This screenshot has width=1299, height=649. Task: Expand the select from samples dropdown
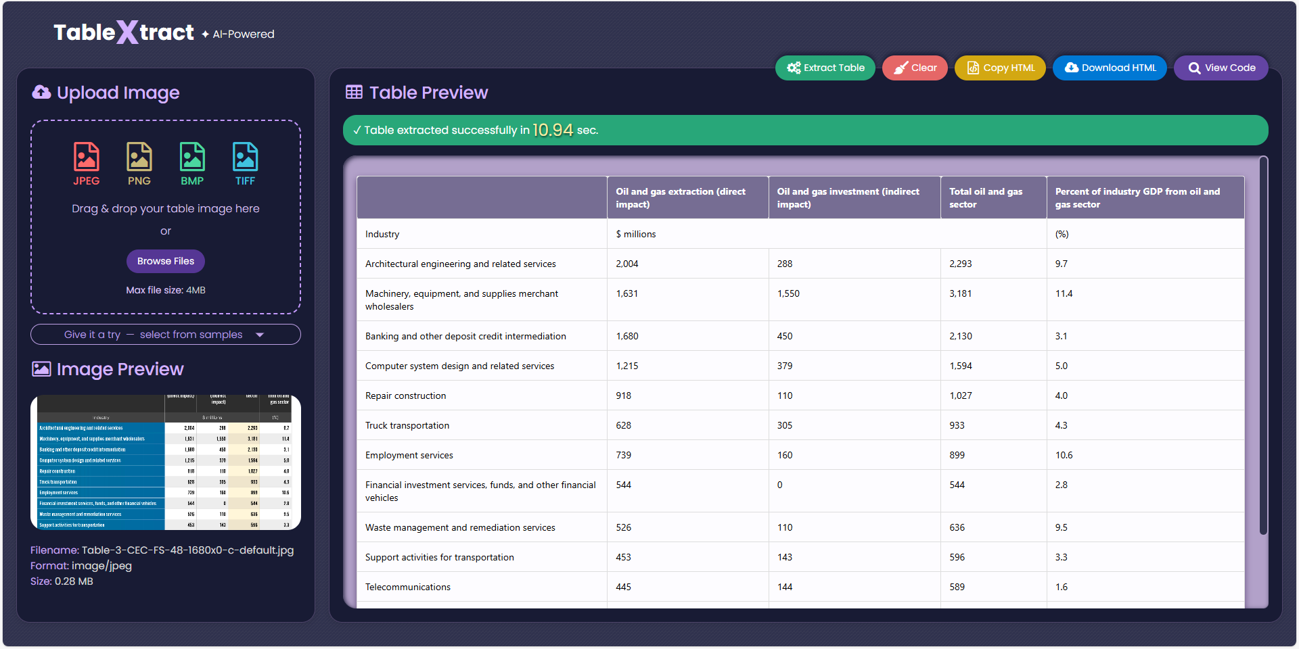(x=166, y=335)
